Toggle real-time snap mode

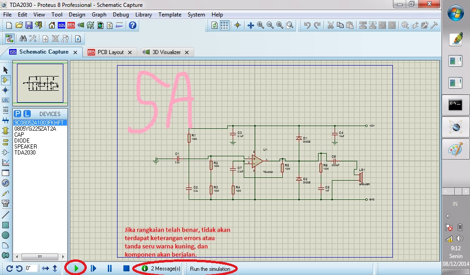(x=238, y=25)
